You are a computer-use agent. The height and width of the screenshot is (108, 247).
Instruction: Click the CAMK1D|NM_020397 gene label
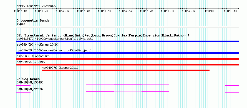(x=30, y=89)
